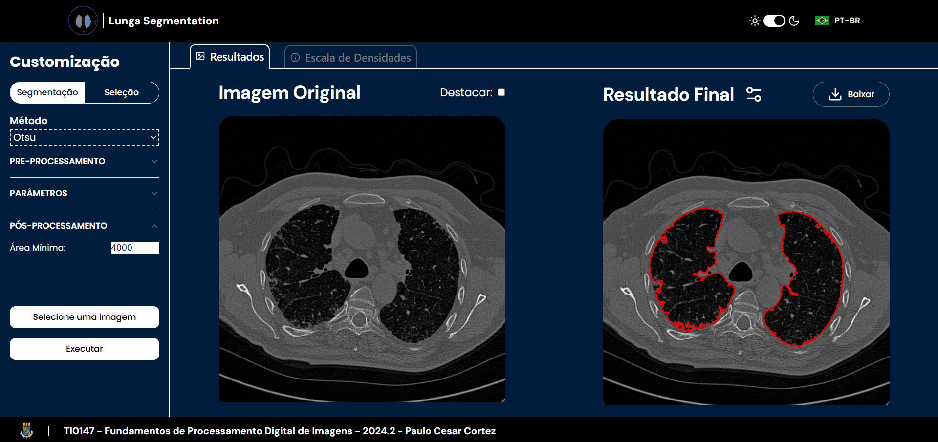938x442 pixels.
Task: Open the adjustments icon next to Resultado Final
Action: (753, 94)
